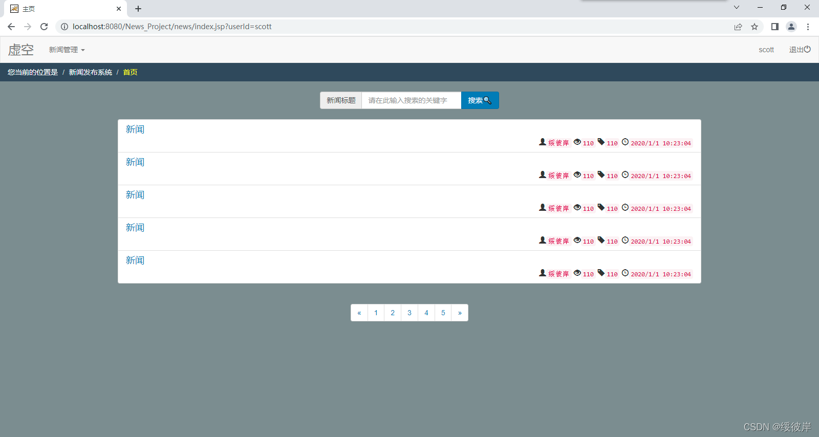Click tag icon in second news row
Image resolution: width=819 pixels, height=437 pixels.
601,174
